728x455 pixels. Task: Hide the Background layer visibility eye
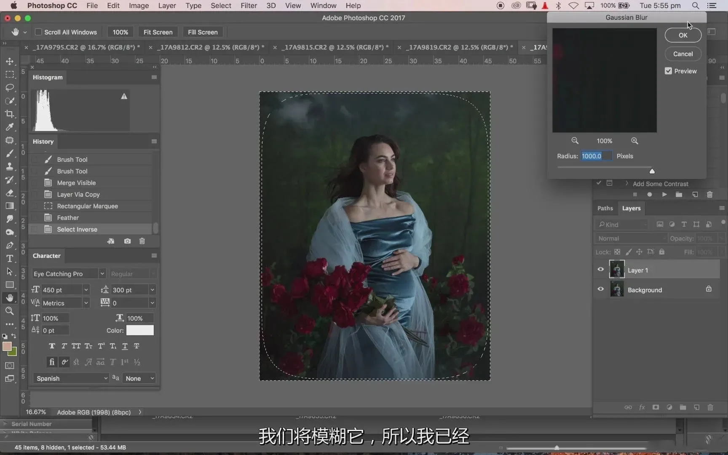point(601,289)
